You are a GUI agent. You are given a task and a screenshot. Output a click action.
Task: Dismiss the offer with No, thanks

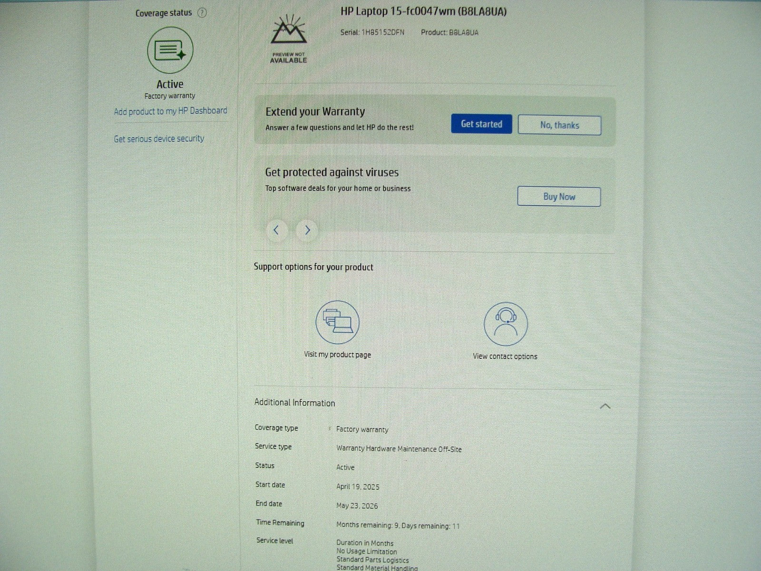pyautogui.click(x=559, y=125)
